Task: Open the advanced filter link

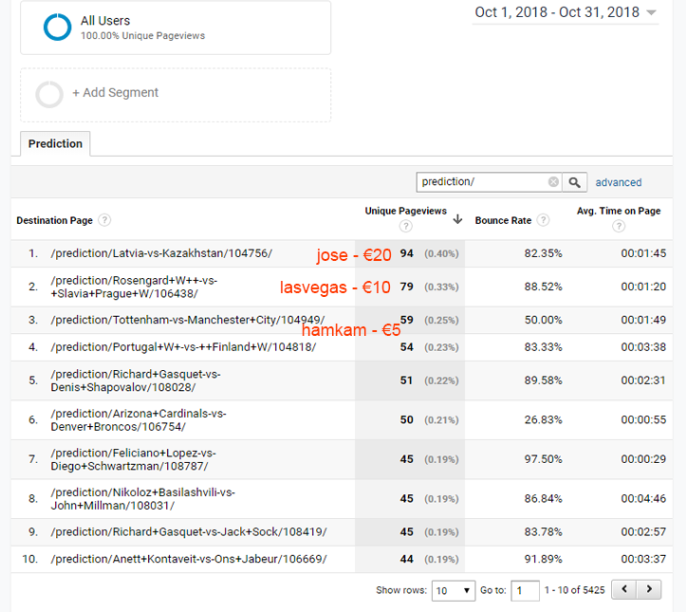Action: coord(619,182)
